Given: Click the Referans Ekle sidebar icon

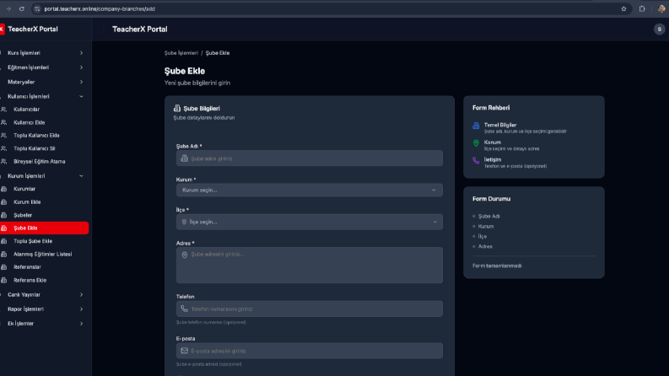Looking at the screenshot, I should (x=4, y=281).
